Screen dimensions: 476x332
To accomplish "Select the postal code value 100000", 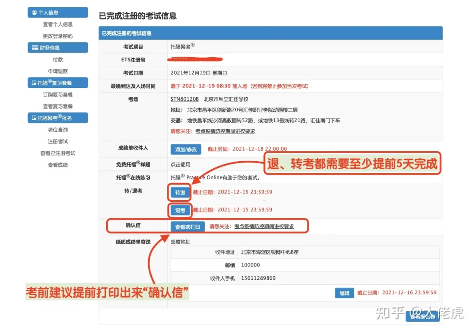I will click(x=251, y=265).
